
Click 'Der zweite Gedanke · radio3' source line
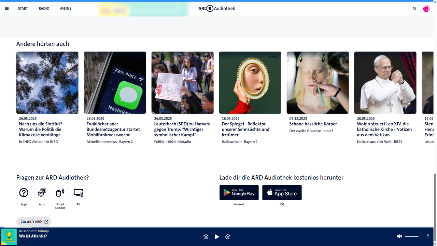[311, 131]
